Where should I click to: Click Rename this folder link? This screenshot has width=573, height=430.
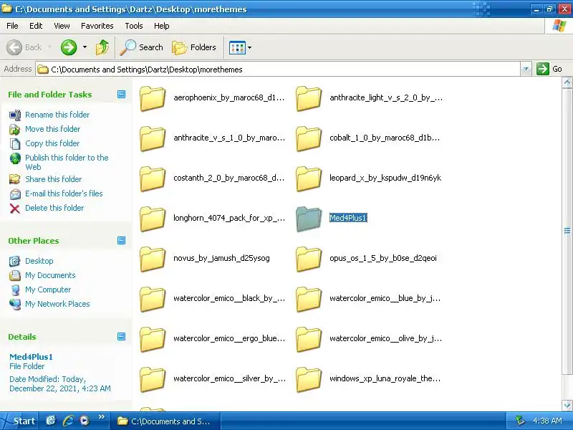tap(57, 115)
